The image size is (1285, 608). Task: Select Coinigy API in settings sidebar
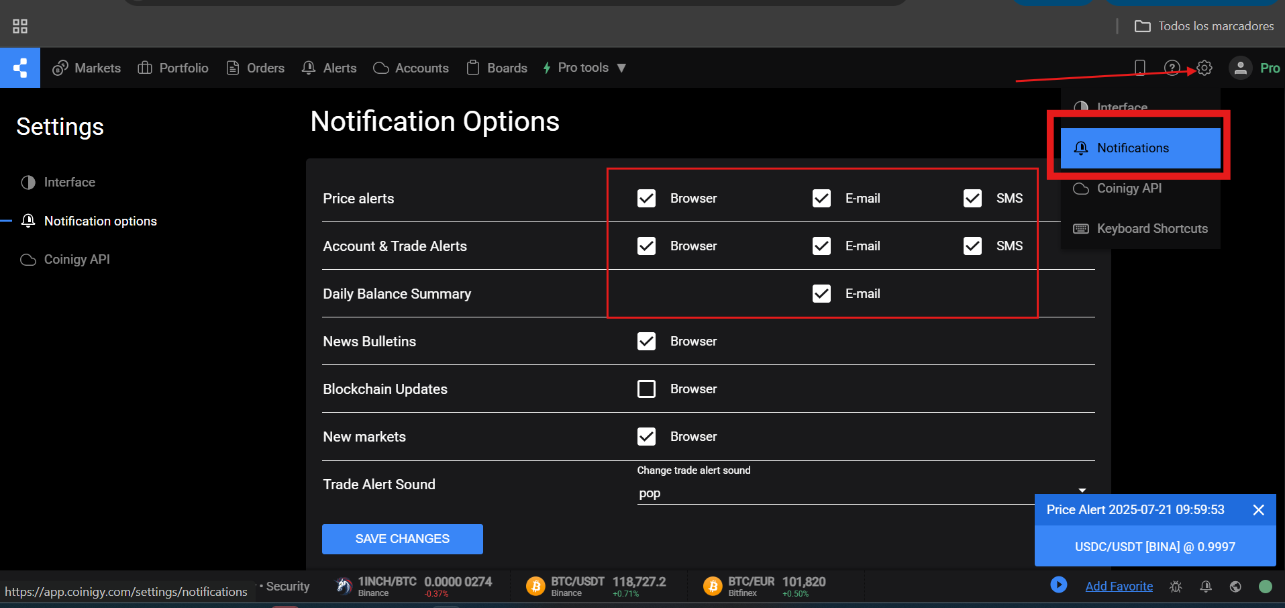click(65, 260)
